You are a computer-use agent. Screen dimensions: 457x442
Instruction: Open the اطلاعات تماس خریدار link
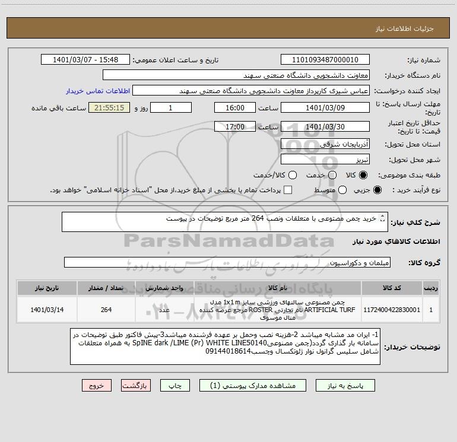[98, 91]
